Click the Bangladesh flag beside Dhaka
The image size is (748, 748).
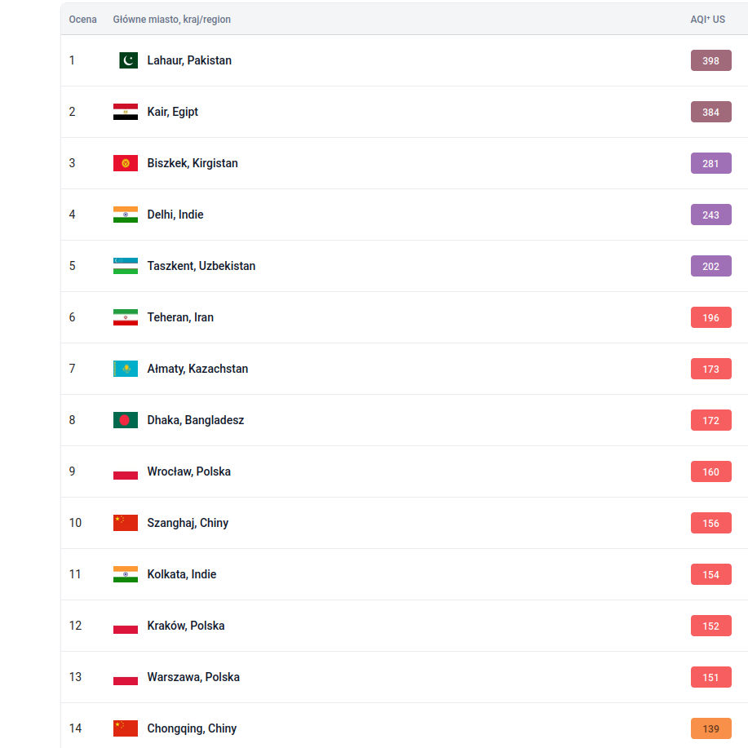pos(126,420)
